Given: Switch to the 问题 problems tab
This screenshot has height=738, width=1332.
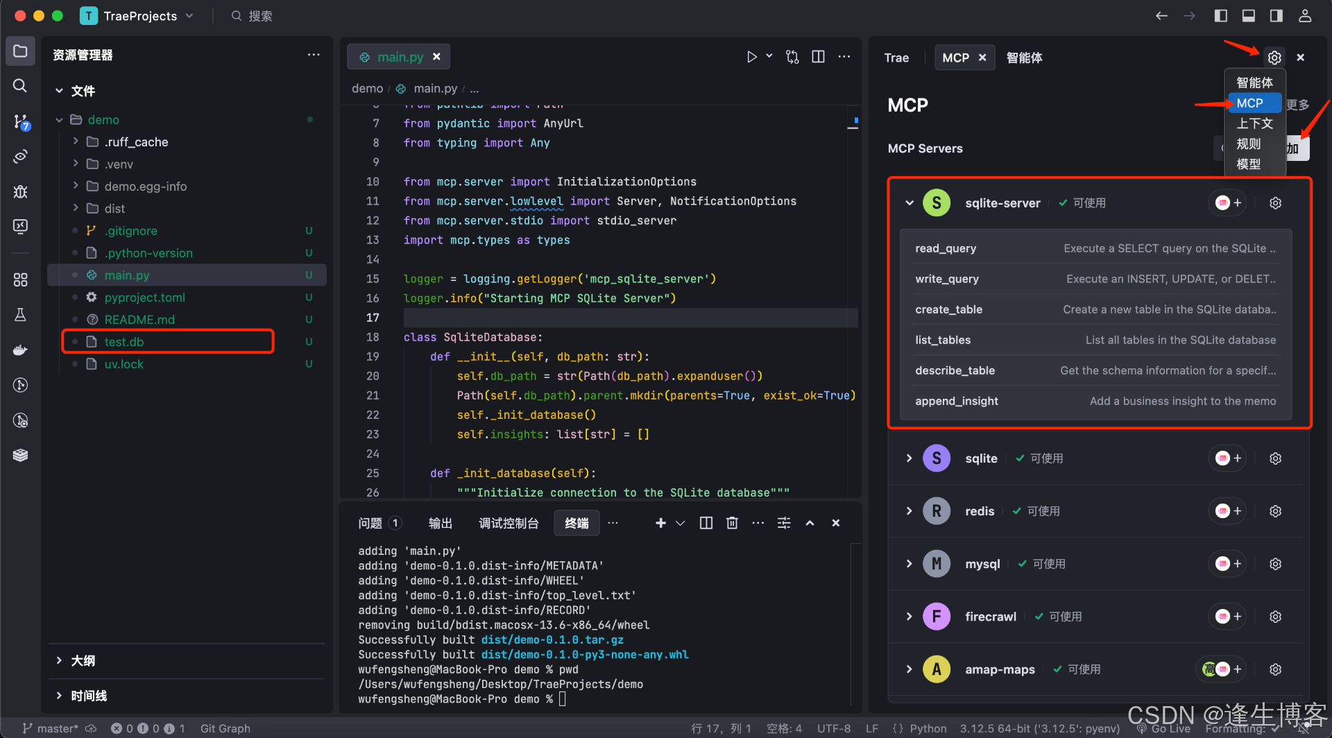Looking at the screenshot, I should (x=379, y=523).
